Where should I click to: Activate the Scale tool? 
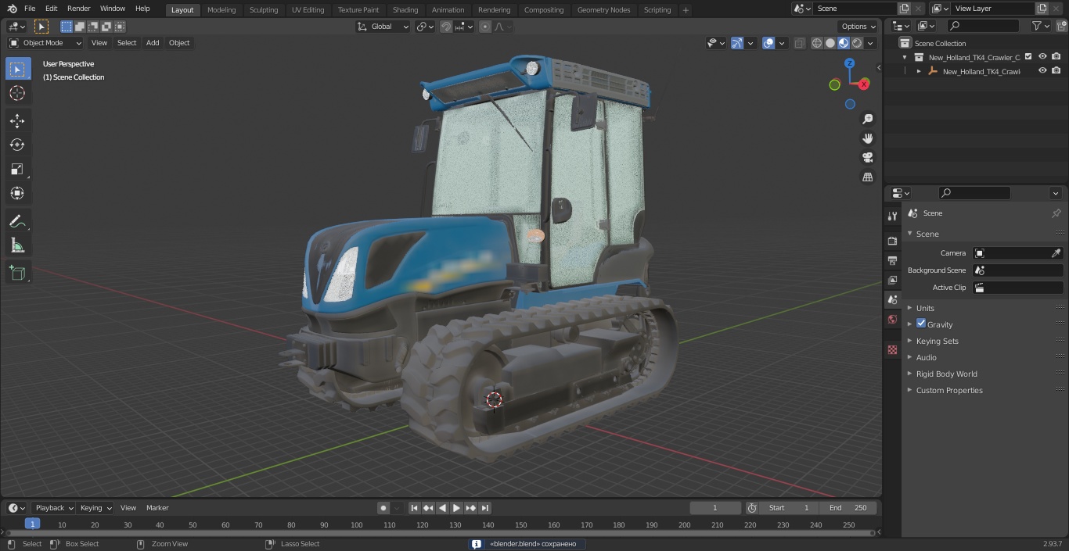point(17,170)
